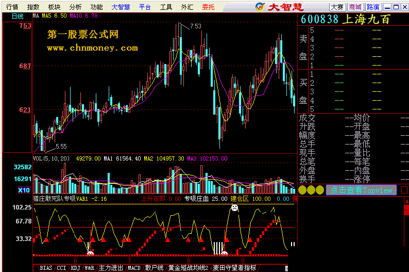
Task: Switch to the CCI indicator tab
Action: click(61, 268)
